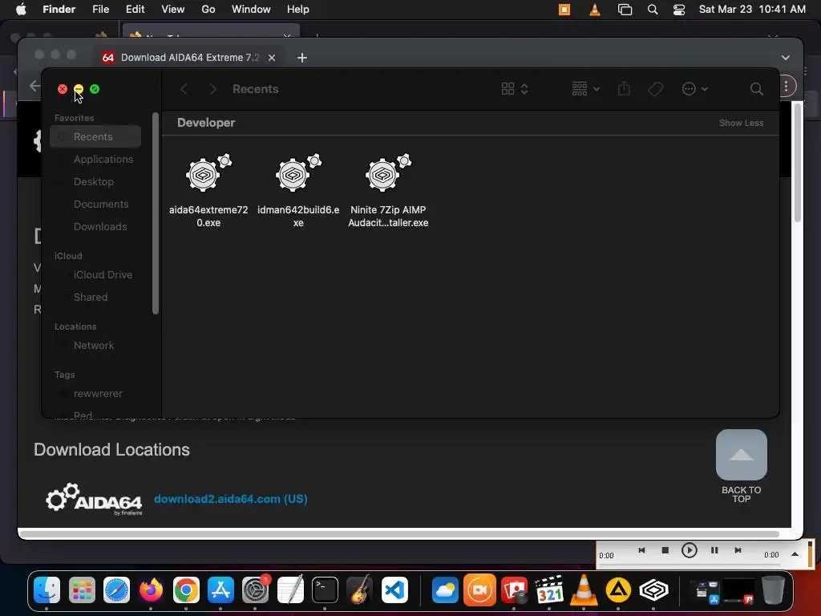The image size is (821, 616).
Task: Open Launchpad from the Dock
Action: [x=82, y=590]
